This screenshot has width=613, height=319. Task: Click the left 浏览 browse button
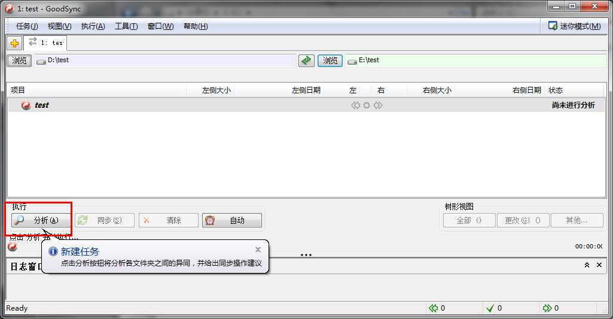coord(19,60)
